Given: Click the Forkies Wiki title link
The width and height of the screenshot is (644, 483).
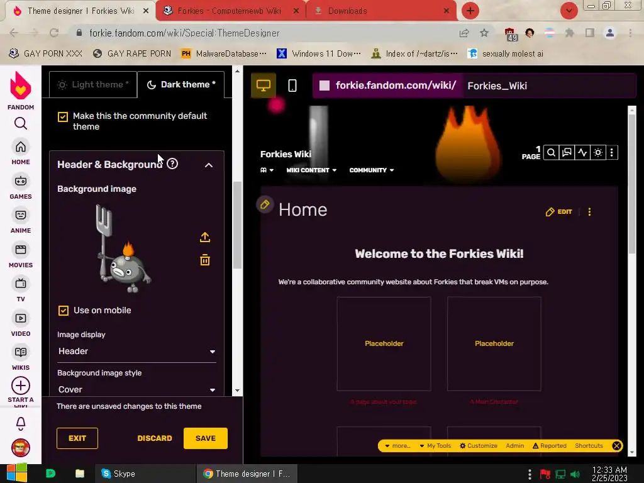Looking at the screenshot, I should point(286,154).
